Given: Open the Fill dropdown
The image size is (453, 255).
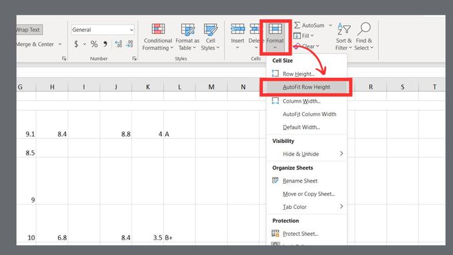Looking at the screenshot, I should (304, 36).
